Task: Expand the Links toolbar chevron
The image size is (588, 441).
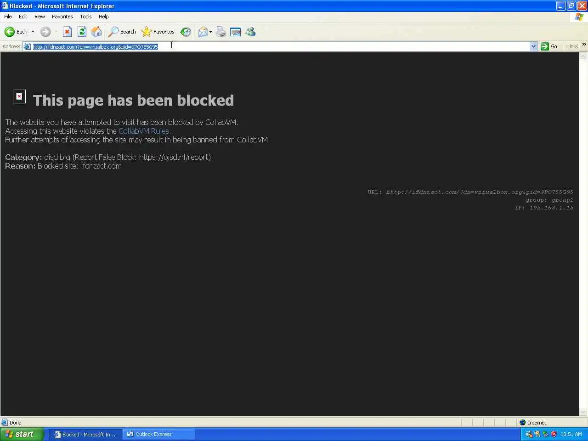Action: [x=584, y=45]
